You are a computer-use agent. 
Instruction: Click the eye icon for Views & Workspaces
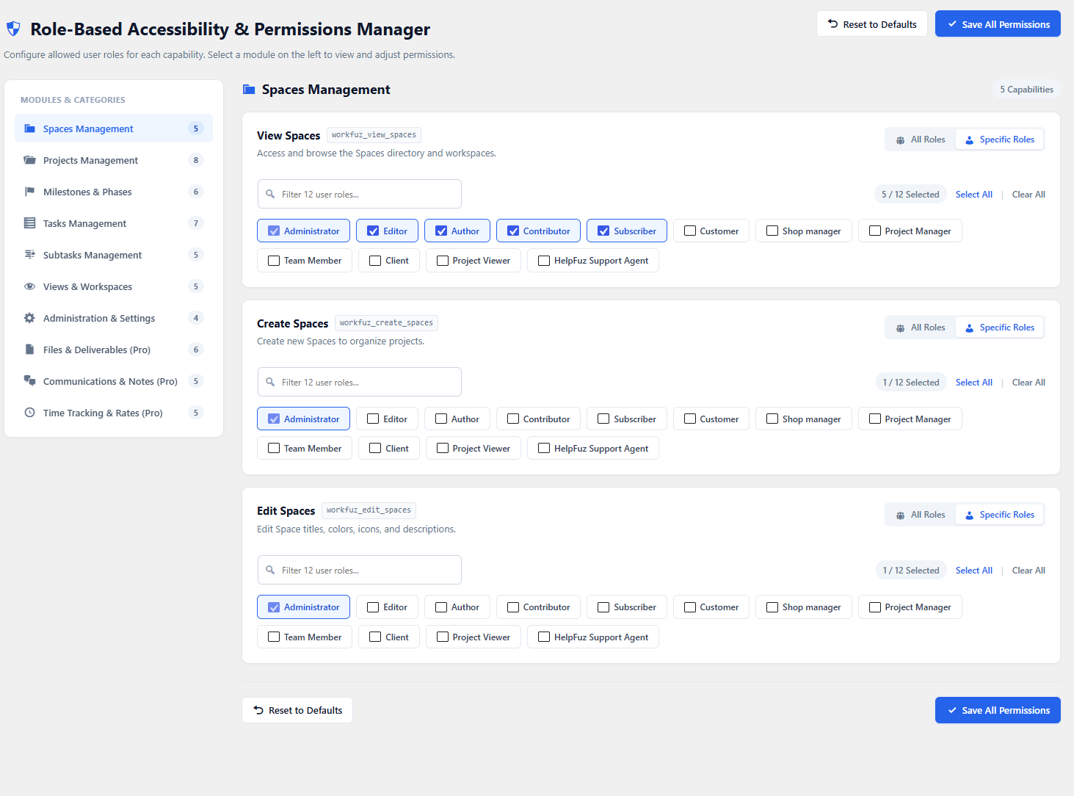point(29,286)
